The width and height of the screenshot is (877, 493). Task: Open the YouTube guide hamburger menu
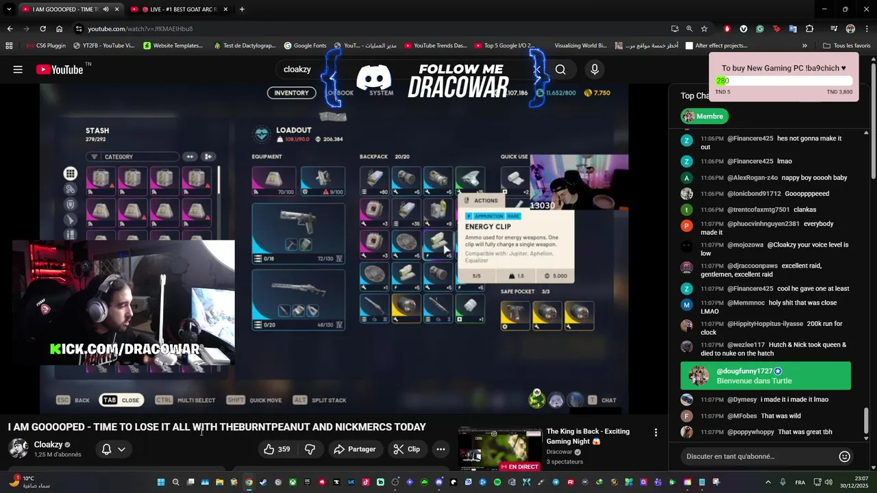point(18,69)
